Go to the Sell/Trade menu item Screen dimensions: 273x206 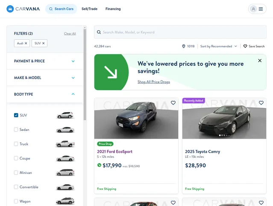(x=89, y=9)
